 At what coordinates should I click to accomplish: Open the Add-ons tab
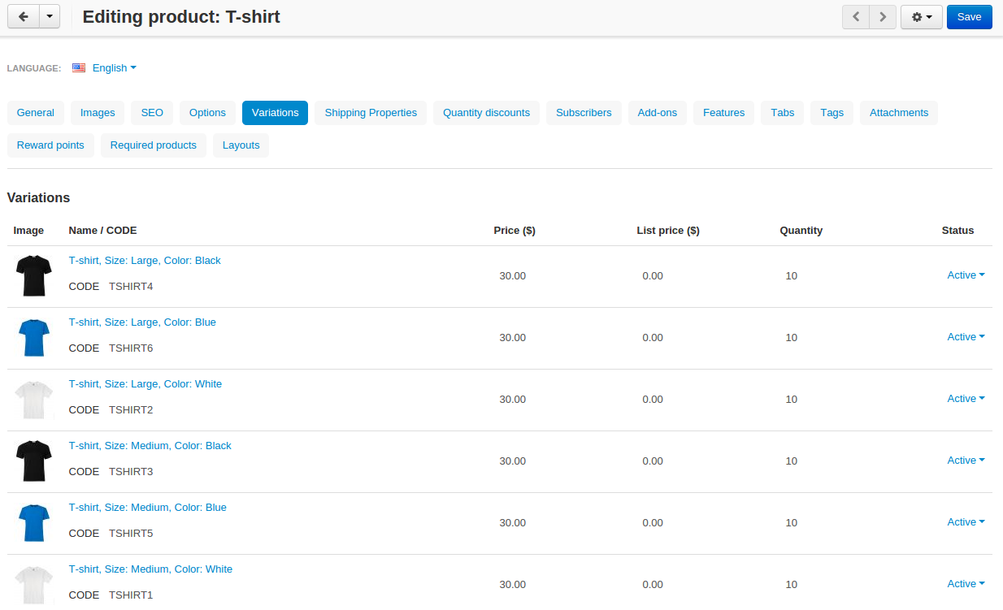pos(658,113)
